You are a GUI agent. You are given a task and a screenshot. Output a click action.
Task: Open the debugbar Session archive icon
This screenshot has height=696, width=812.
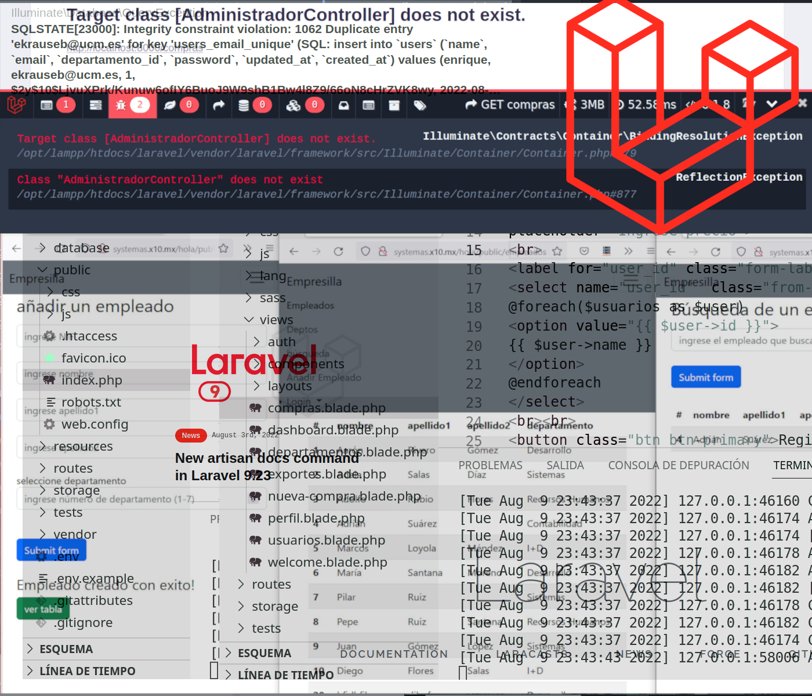pyautogui.click(x=394, y=105)
